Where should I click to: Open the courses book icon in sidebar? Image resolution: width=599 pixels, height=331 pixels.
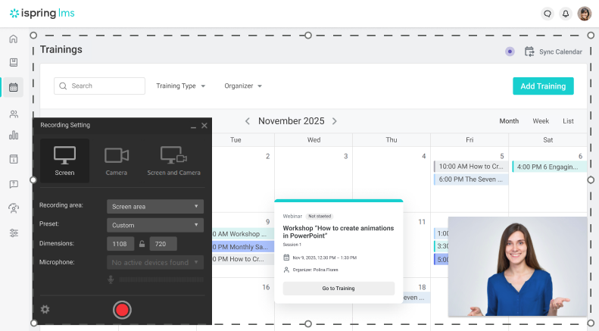pos(14,62)
